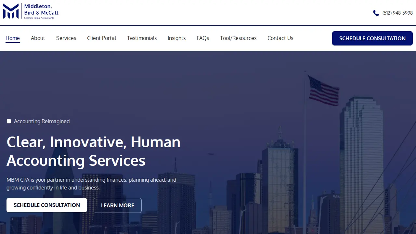Image resolution: width=416 pixels, height=234 pixels.
Task: Open Tool/Resources in the navigation
Action: tap(238, 38)
